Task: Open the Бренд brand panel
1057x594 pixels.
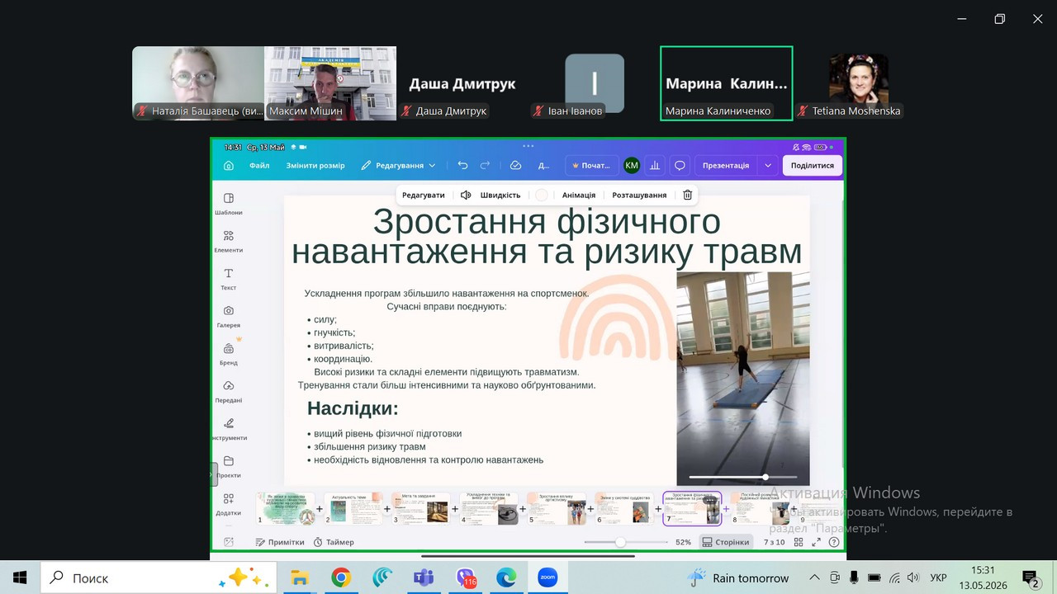Action: (229, 354)
